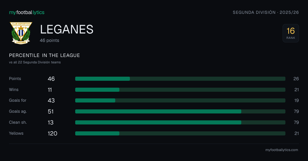Click the LEGANES team name heading
Viewport: 308px width, 161px height.
click(67, 30)
